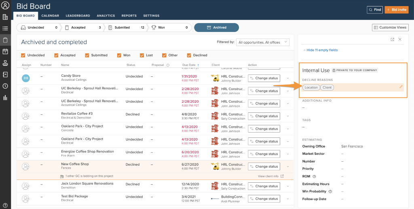The height and width of the screenshot is (209, 414).
Task: Click the calendar icon in left sidebar
Action: pyautogui.click(x=5, y=51)
